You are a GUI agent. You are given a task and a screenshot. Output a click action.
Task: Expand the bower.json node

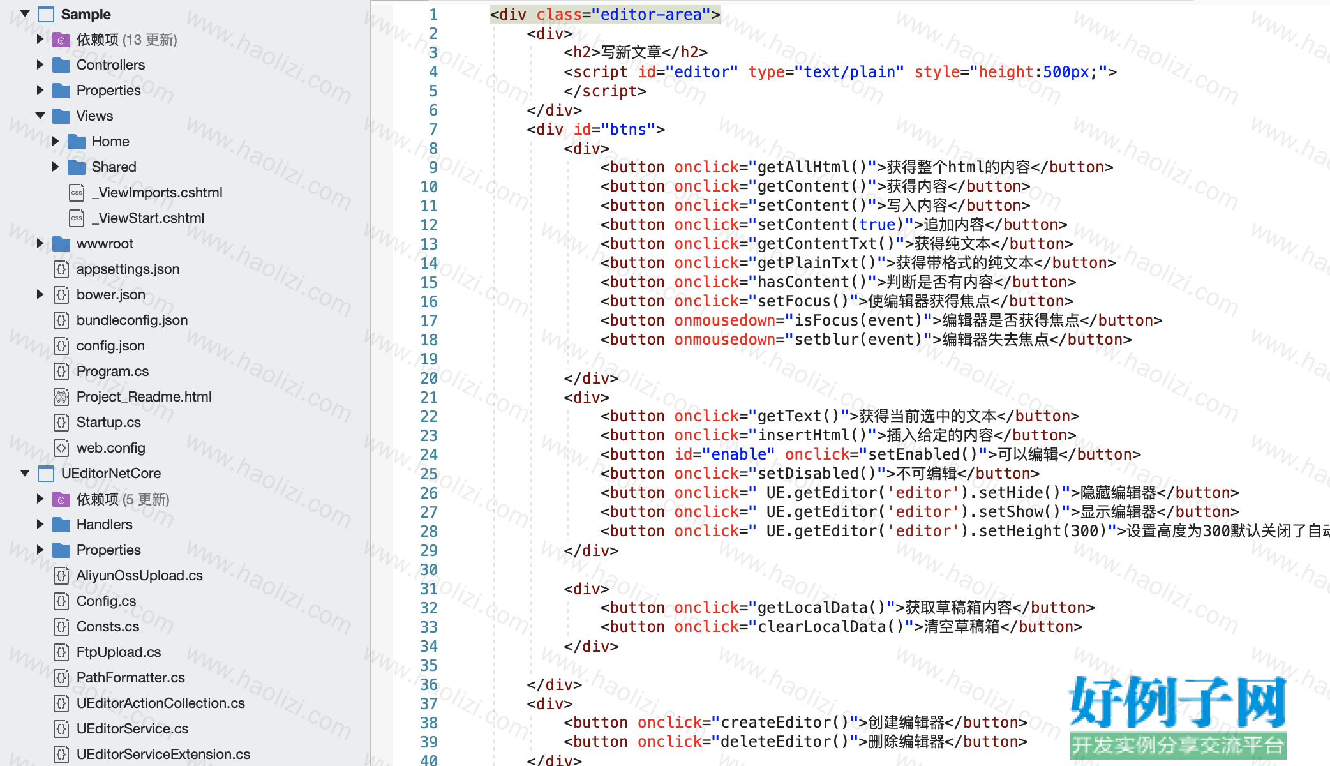pyautogui.click(x=40, y=294)
